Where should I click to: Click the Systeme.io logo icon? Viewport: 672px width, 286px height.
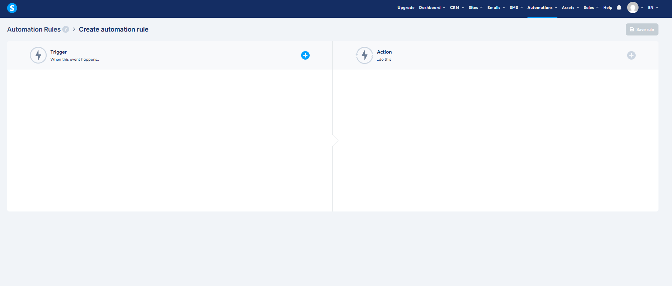tap(12, 8)
